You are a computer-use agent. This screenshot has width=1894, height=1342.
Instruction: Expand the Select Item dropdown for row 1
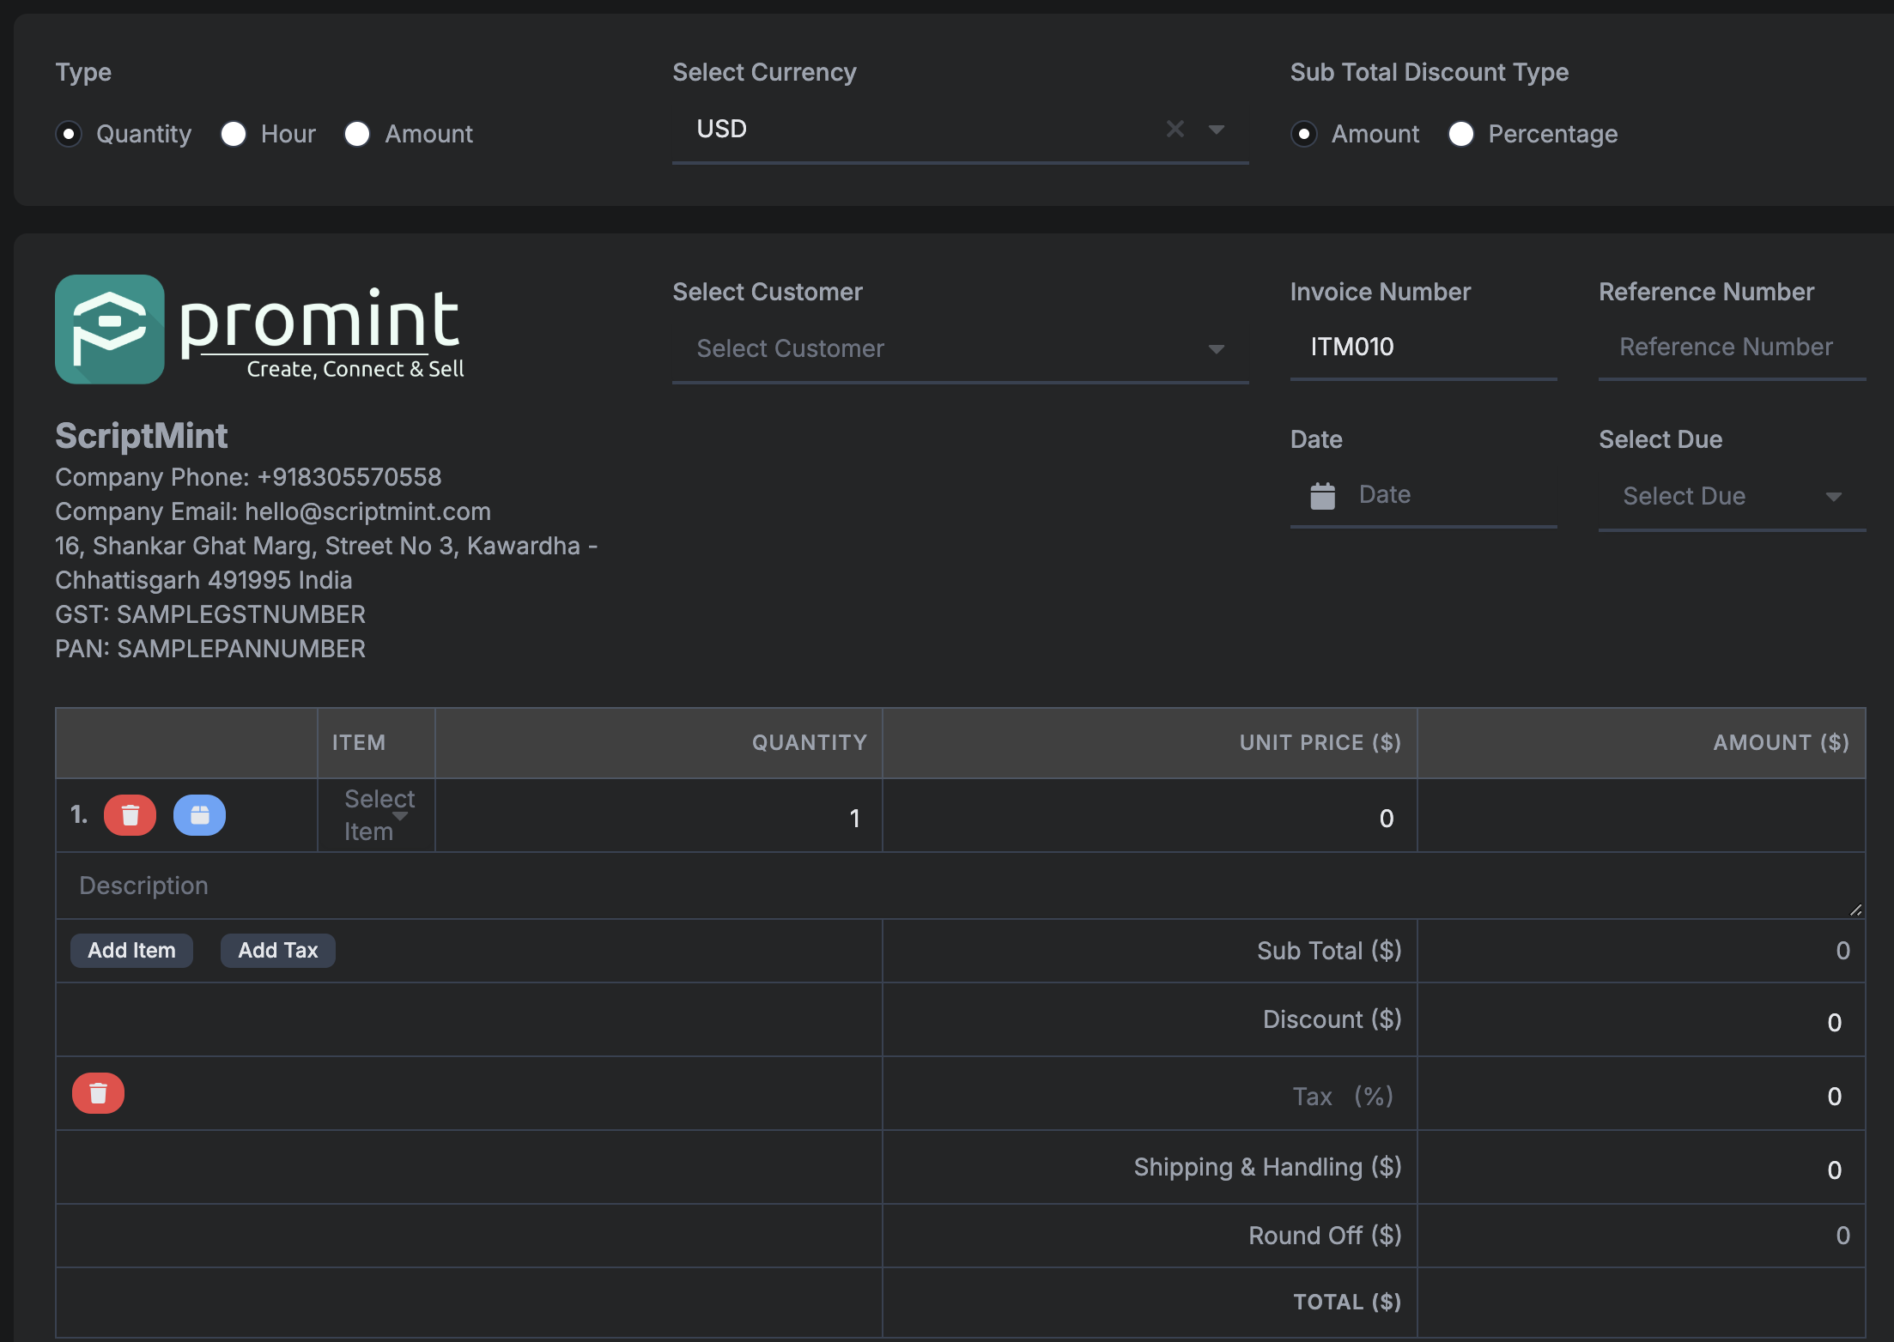click(x=375, y=813)
